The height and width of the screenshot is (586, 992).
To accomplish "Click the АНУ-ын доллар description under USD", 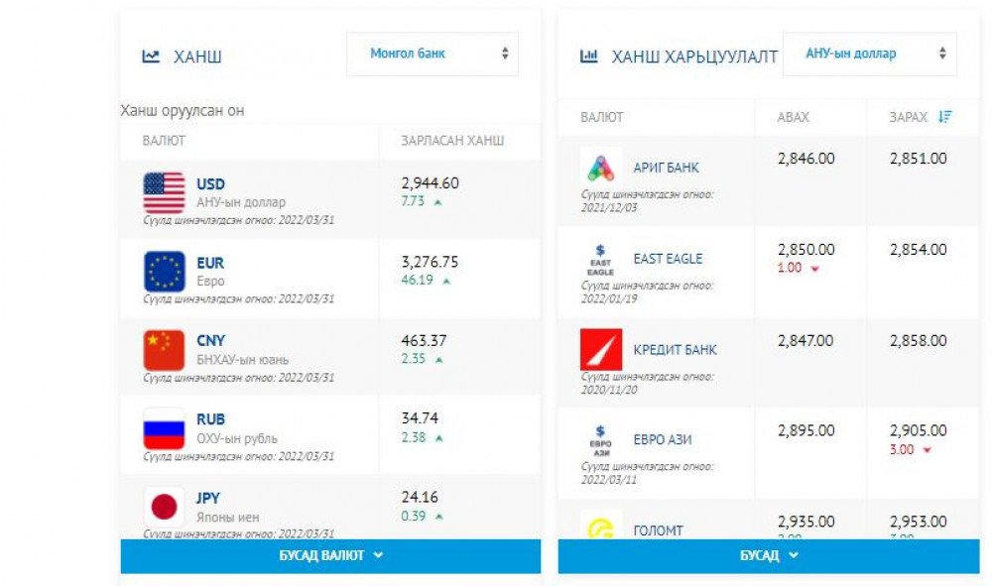I will (241, 202).
